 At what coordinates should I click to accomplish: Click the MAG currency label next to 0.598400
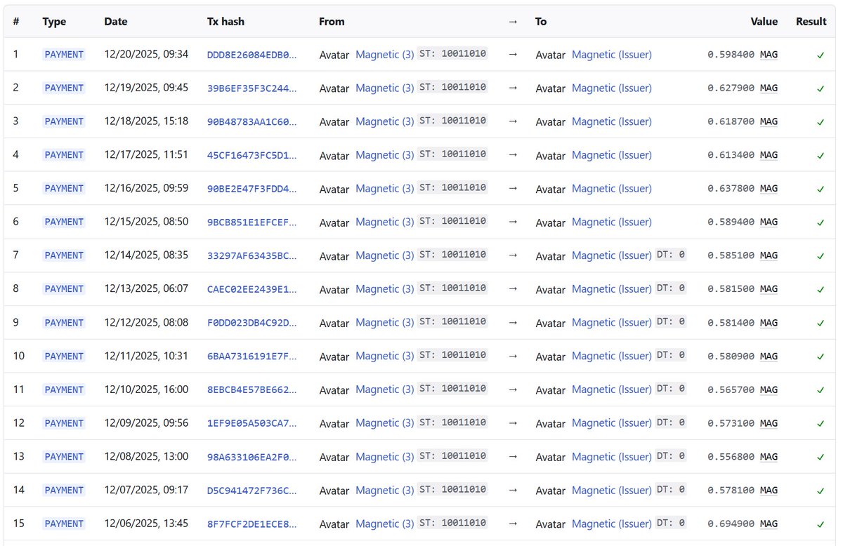[x=769, y=55]
